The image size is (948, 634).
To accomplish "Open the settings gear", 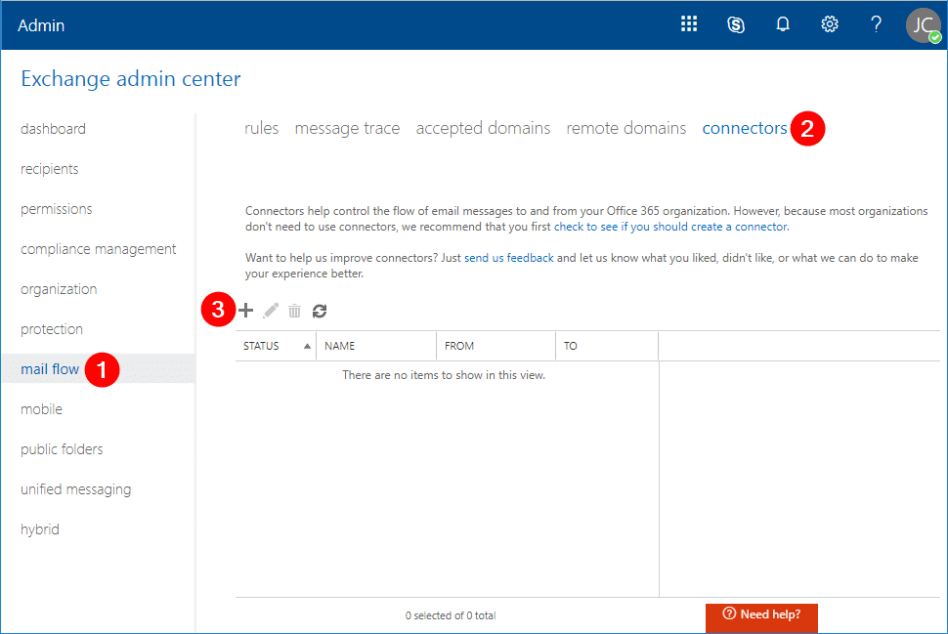I will pos(830,24).
